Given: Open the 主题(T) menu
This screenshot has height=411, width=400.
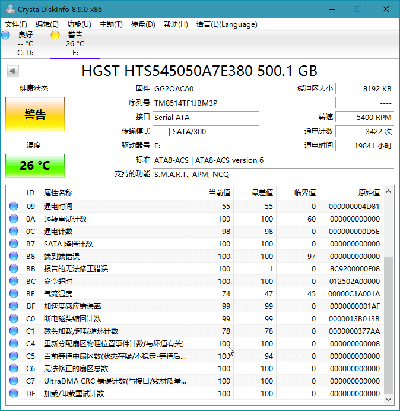Looking at the screenshot, I should click(111, 24).
